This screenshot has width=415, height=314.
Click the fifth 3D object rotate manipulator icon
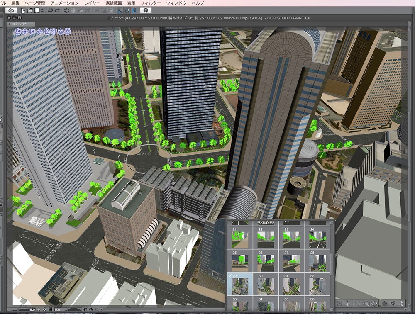tap(47, 32)
